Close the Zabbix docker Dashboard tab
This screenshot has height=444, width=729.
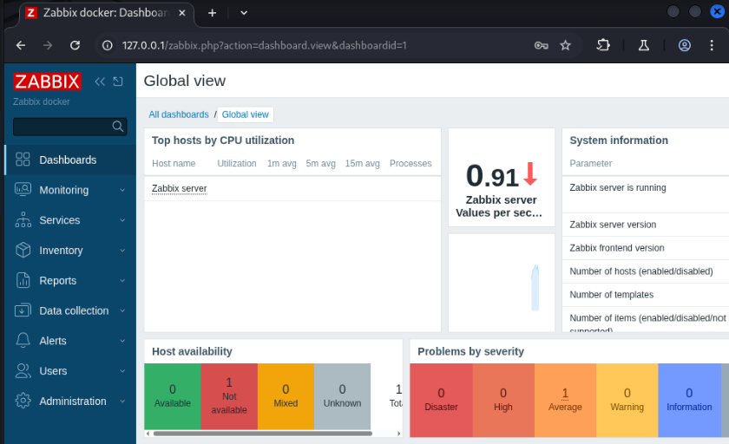tap(182, 13)
